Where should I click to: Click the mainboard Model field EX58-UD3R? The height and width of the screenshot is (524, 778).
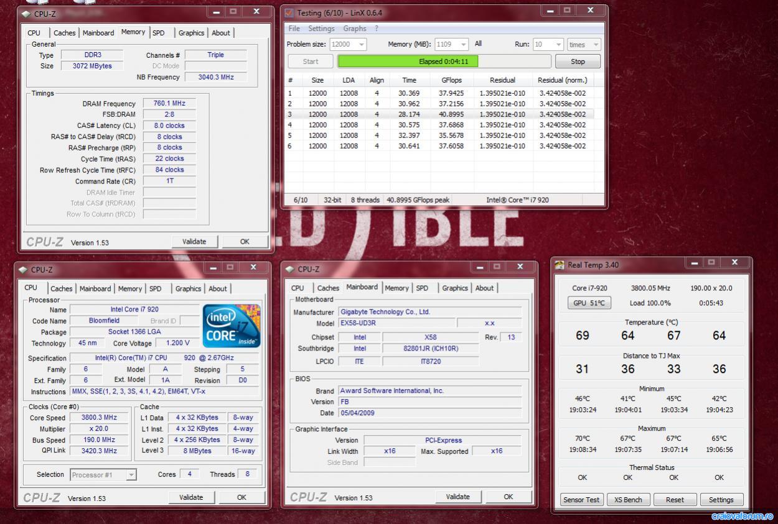coord(396,323)
